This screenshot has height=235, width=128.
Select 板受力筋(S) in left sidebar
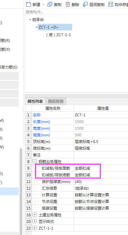point(9,67)
